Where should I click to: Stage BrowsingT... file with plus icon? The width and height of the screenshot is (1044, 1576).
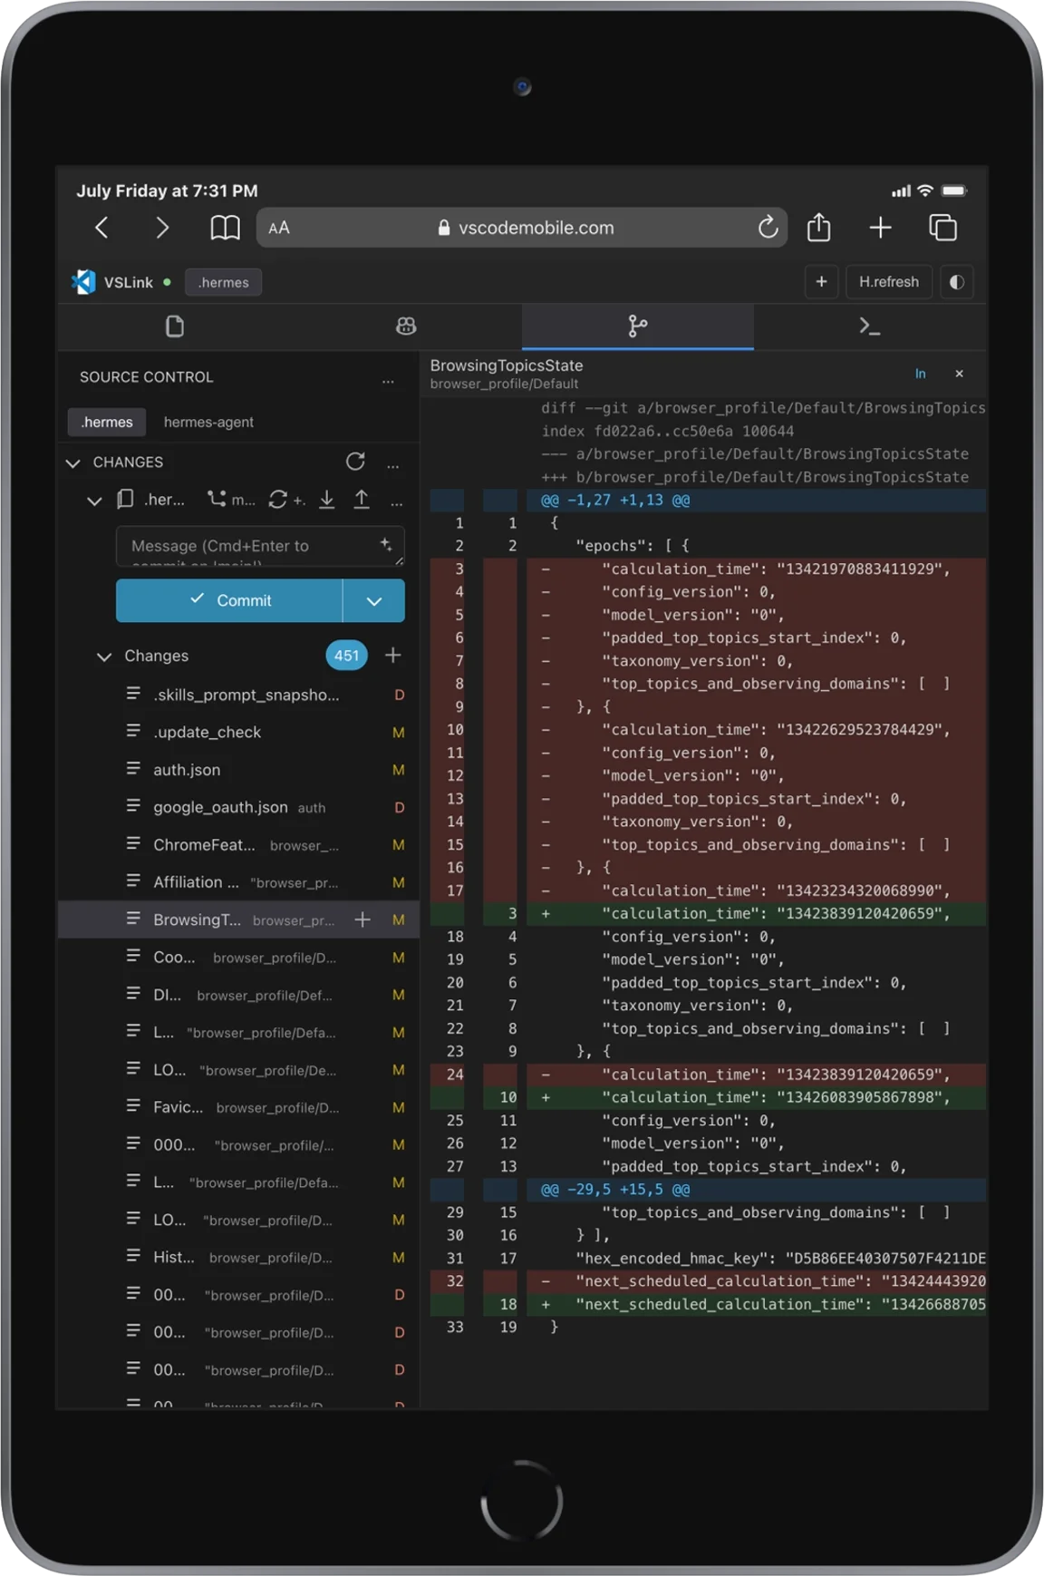coord(362,919)
